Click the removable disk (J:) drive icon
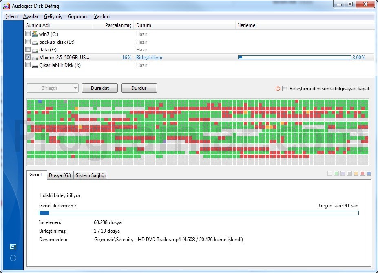Image resolution: width=378 pixels, height=273 pixels. [x=35, y=65]
